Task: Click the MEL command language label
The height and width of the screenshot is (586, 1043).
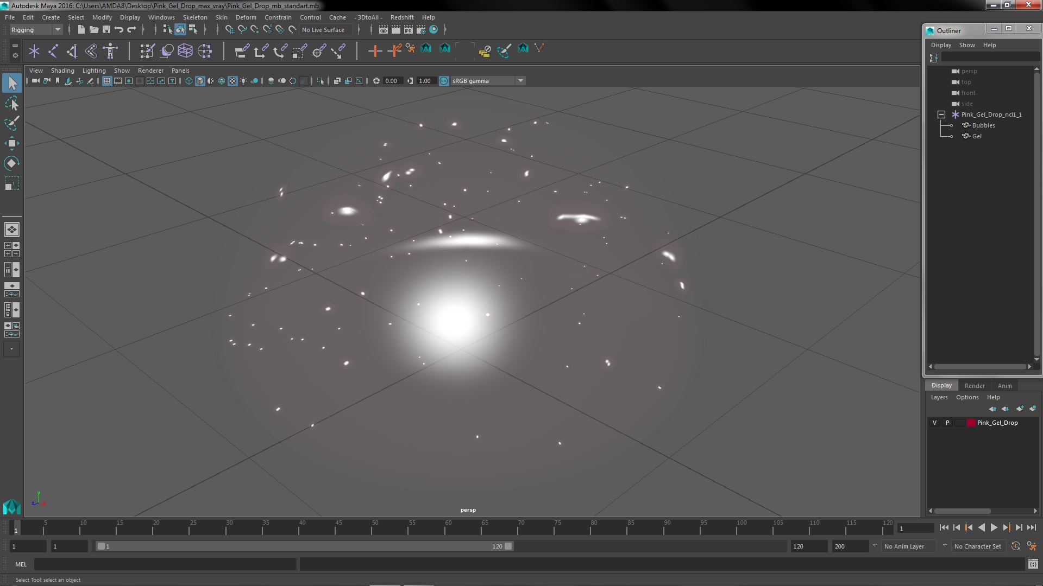Action: pyautogui.click(x=21, y=564)
